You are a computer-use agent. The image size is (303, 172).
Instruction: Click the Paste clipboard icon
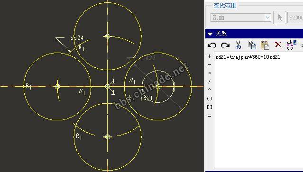pyautogui.click(x=265, y=45)
